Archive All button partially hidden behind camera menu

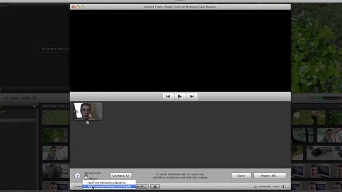point(142,187)
